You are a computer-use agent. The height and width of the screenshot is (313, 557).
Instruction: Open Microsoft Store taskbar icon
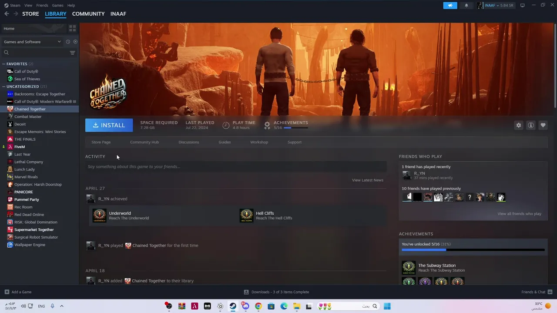click(x=271, y=306)
